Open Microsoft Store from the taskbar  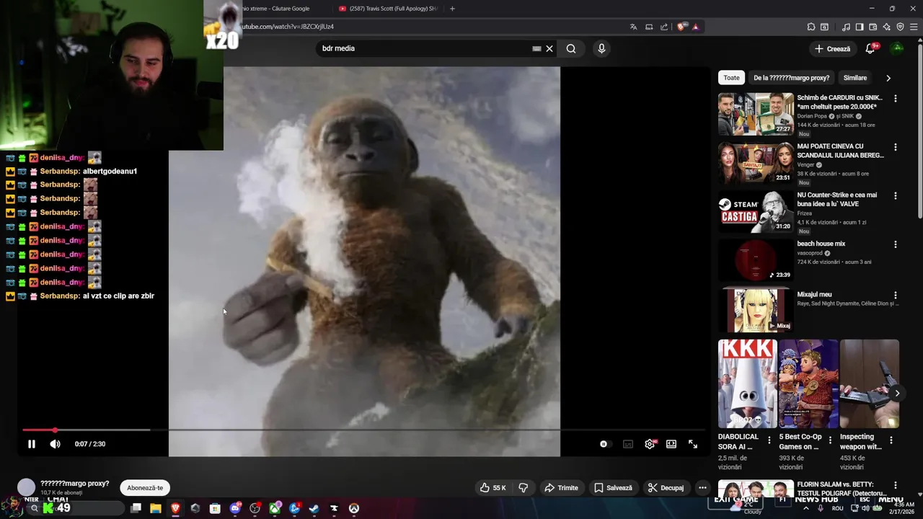click(215, 508)
